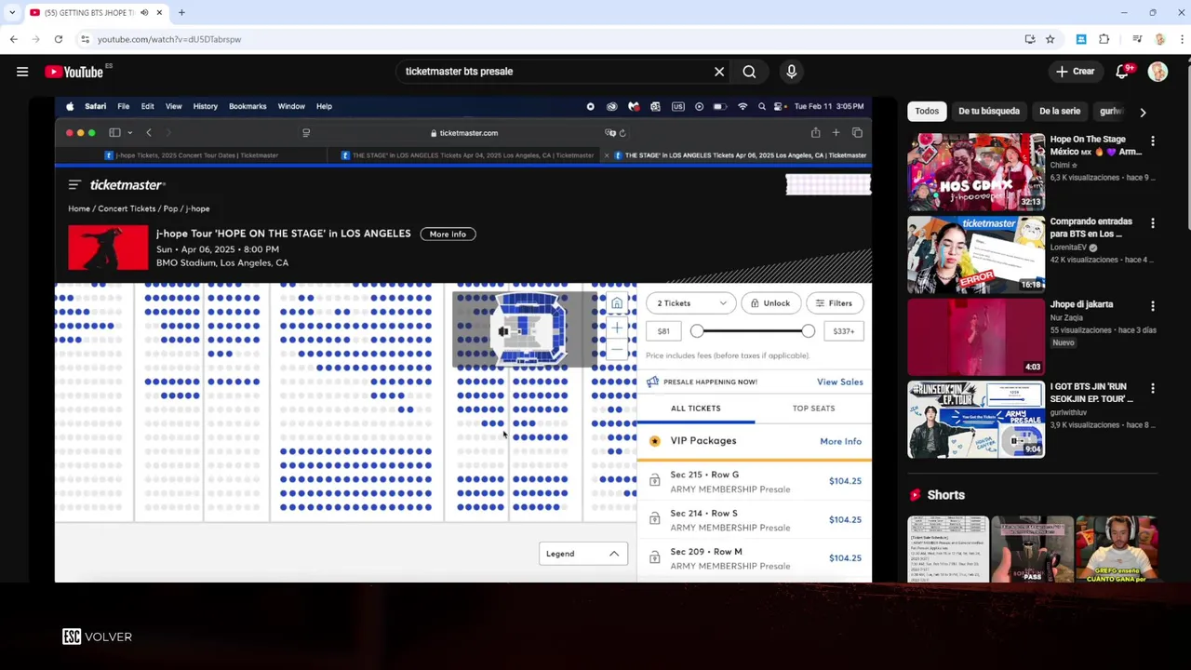This screenshot has width=1191, height=670.
Task: Toggle the Unlock presale button
Action: [770, 303]
